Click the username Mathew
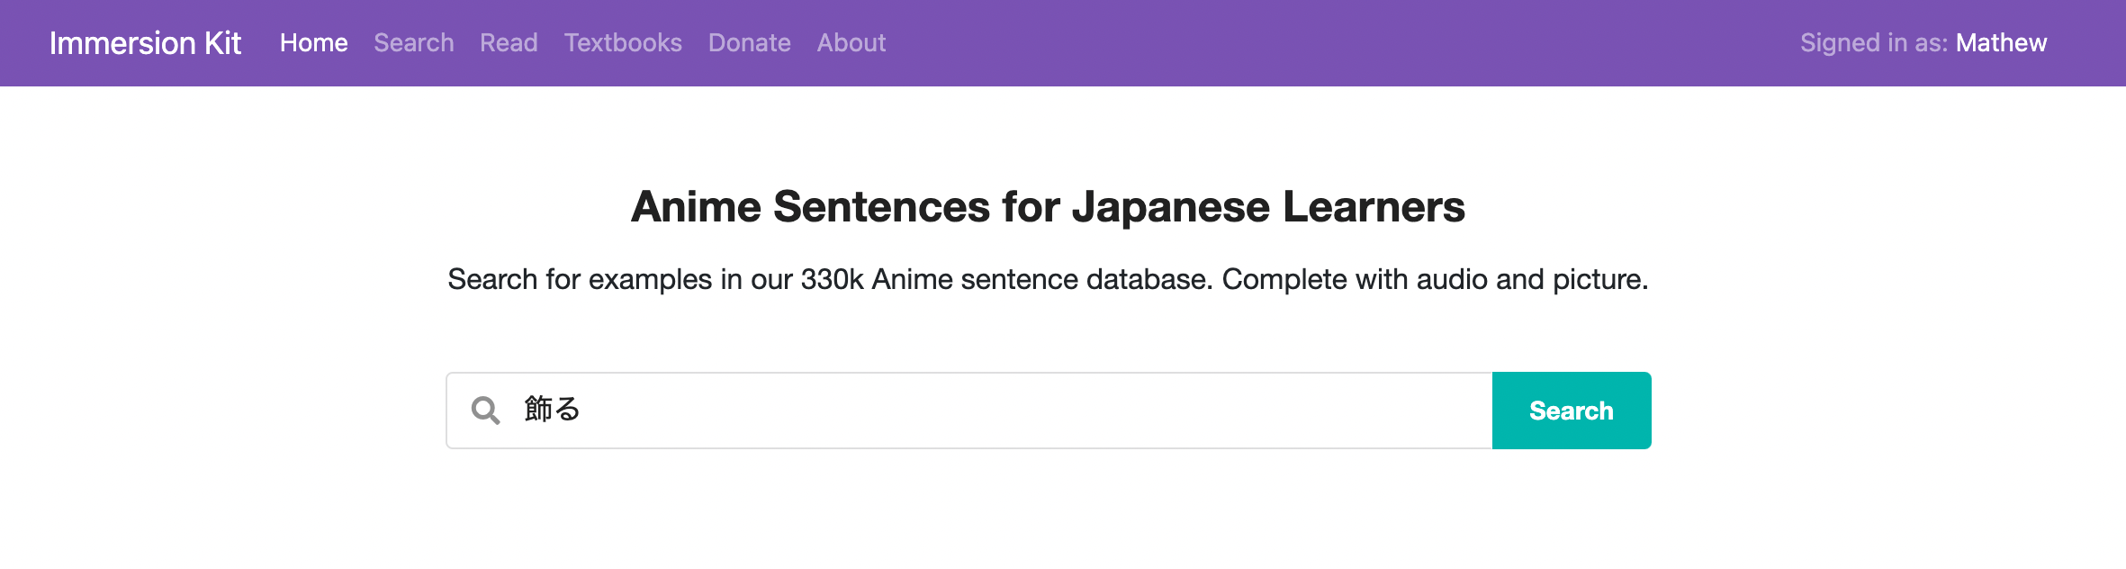The width and height of the screenshot is (2126, 569). (x=2001, y=43)
